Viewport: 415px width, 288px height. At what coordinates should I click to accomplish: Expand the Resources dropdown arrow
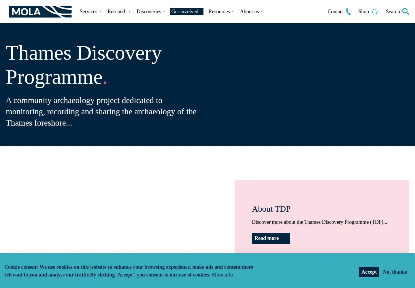tap(233, 12)
